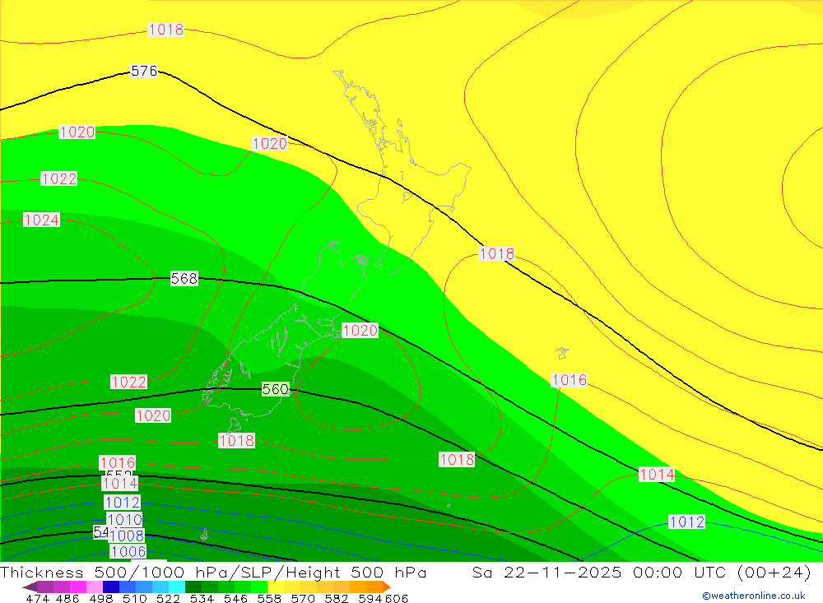Screen dimensions: 823x603
Task: Click legend value 486
Action: point(67,598)
